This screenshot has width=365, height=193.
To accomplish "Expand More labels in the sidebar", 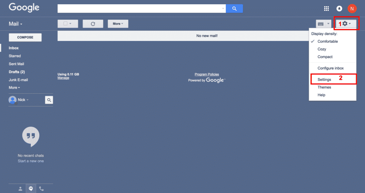I will pyautogui.click(x=14, y=88).
